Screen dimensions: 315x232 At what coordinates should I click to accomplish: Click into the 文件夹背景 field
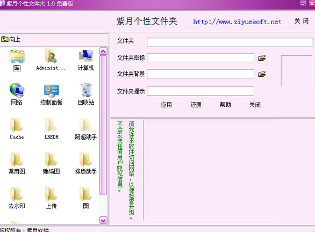pos(201,74)
